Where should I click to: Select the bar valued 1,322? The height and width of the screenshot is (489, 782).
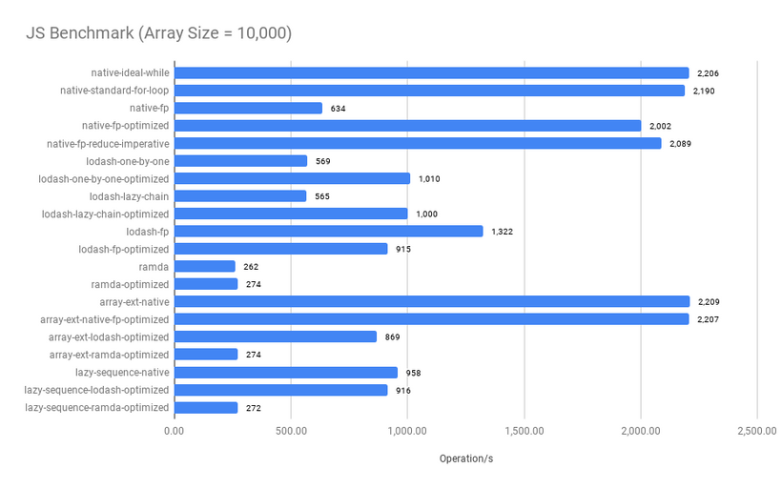tap(329, 232)
